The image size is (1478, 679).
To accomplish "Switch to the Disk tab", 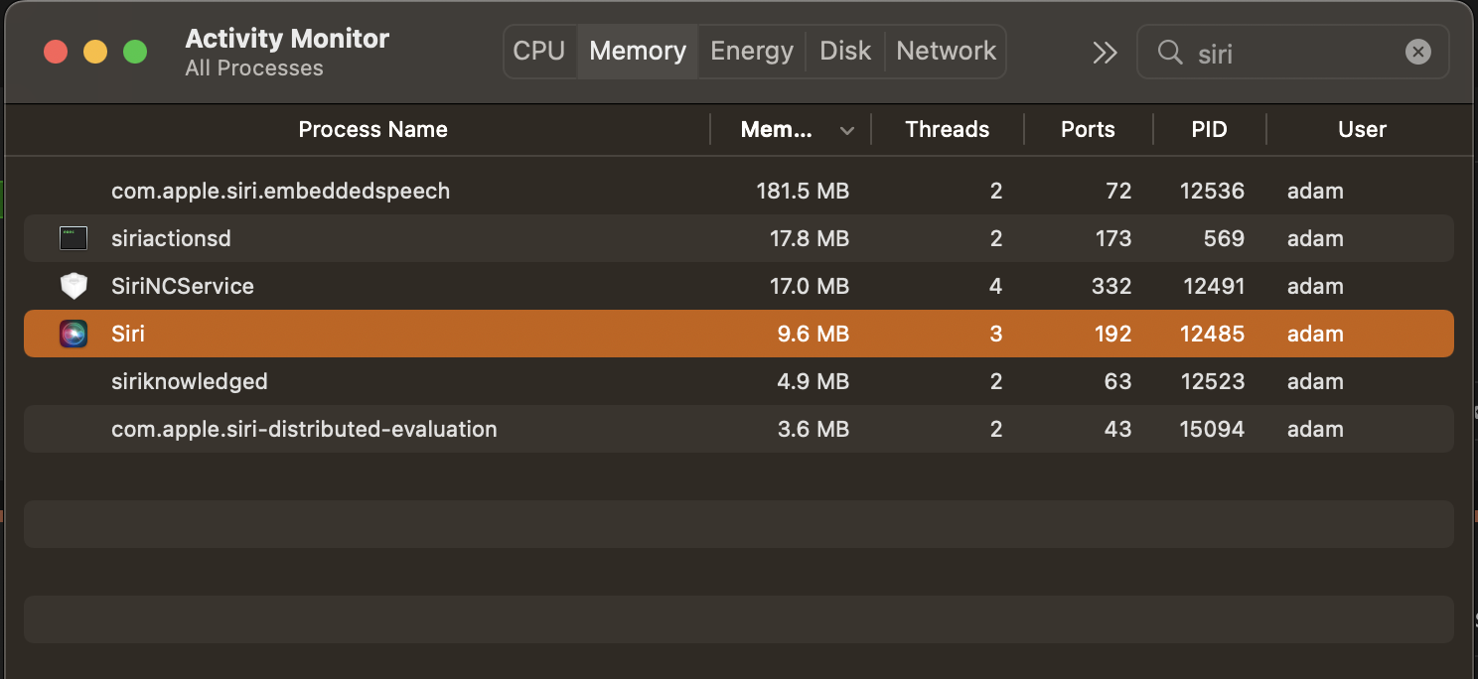I will coord(845,51).
